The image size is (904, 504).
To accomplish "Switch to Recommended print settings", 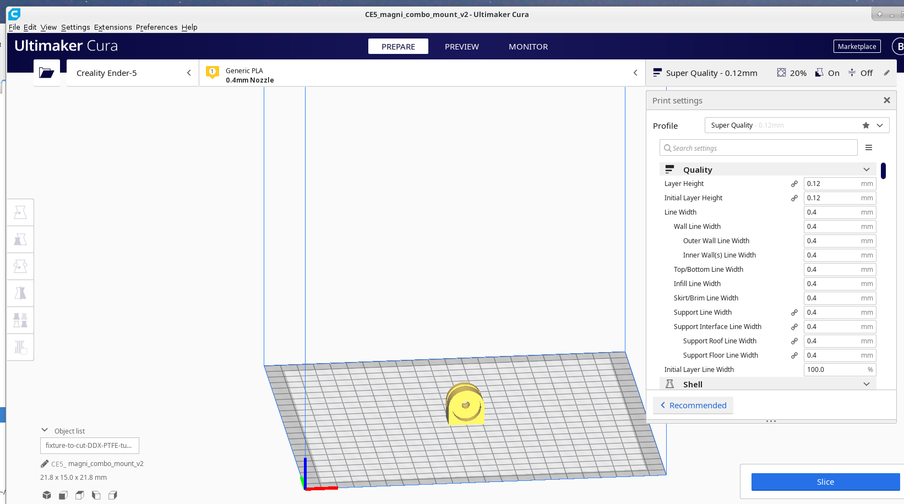I will coord(693,405).
